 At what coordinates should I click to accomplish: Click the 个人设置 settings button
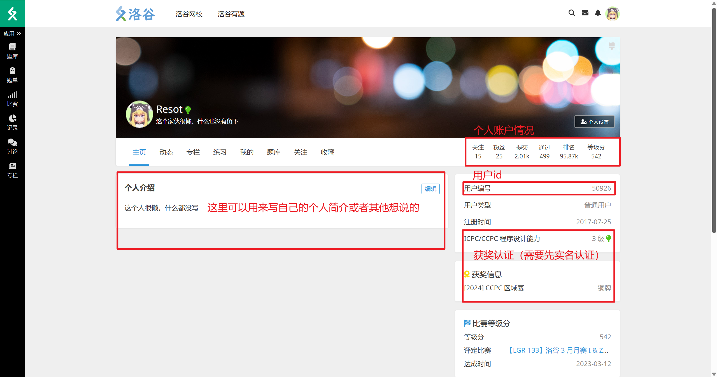594,122
